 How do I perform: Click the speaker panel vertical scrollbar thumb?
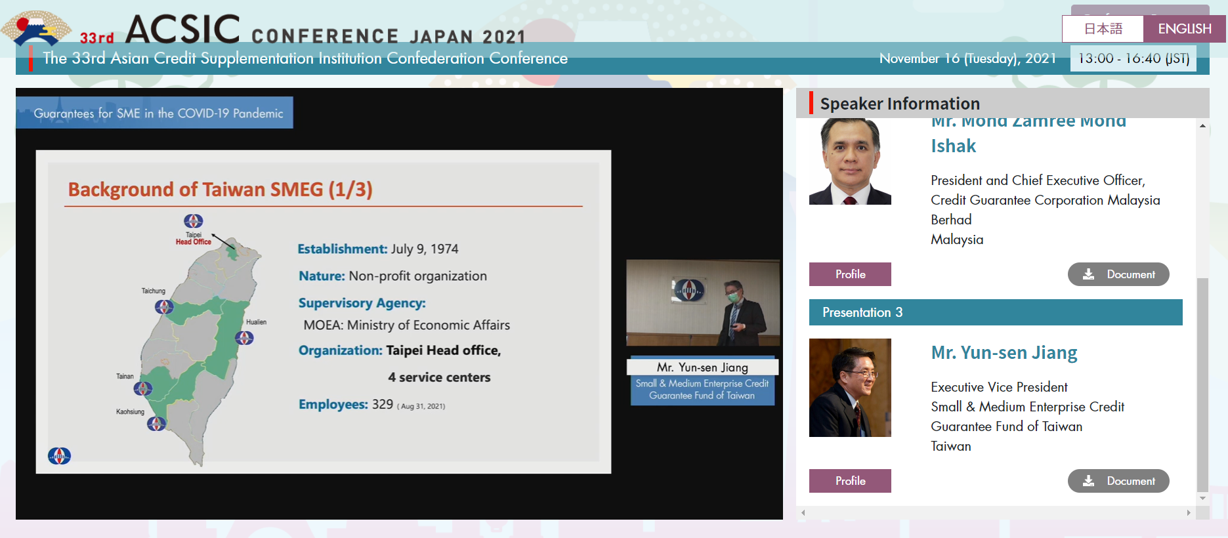click(x=1202, y=384)
